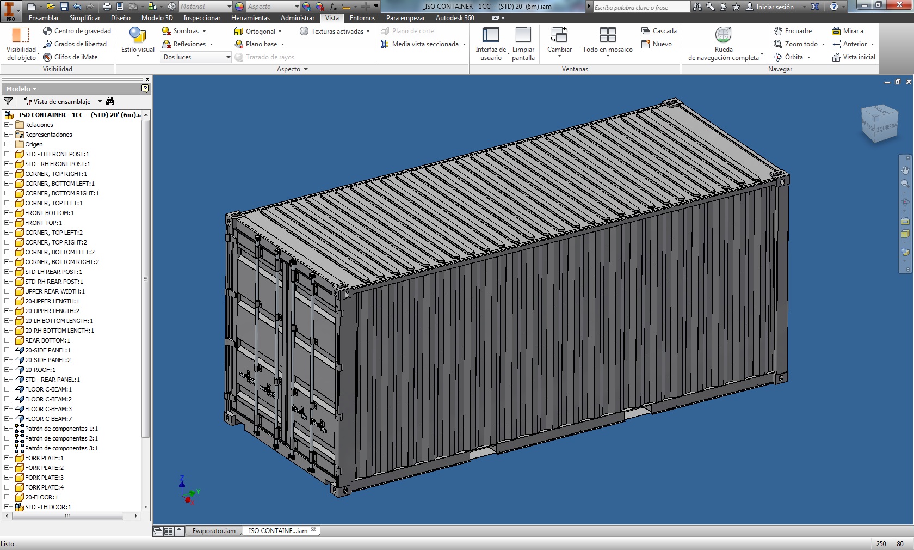Click the Media vista seccionada icon
Image resolution: width=914 pixels, height=550 pixels.
385,44
